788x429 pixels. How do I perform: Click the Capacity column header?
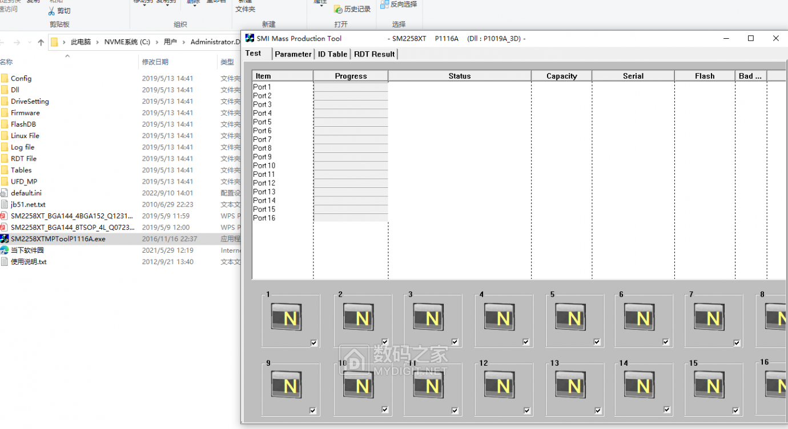pyautogui.click(x=561, y=76)
